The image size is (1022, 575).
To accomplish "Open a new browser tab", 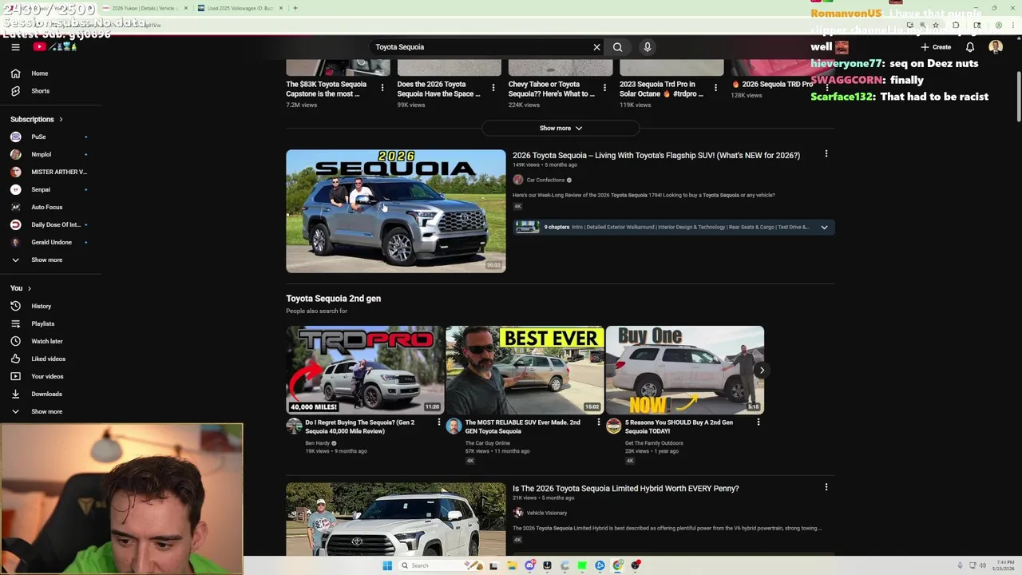I will (295, 8).
